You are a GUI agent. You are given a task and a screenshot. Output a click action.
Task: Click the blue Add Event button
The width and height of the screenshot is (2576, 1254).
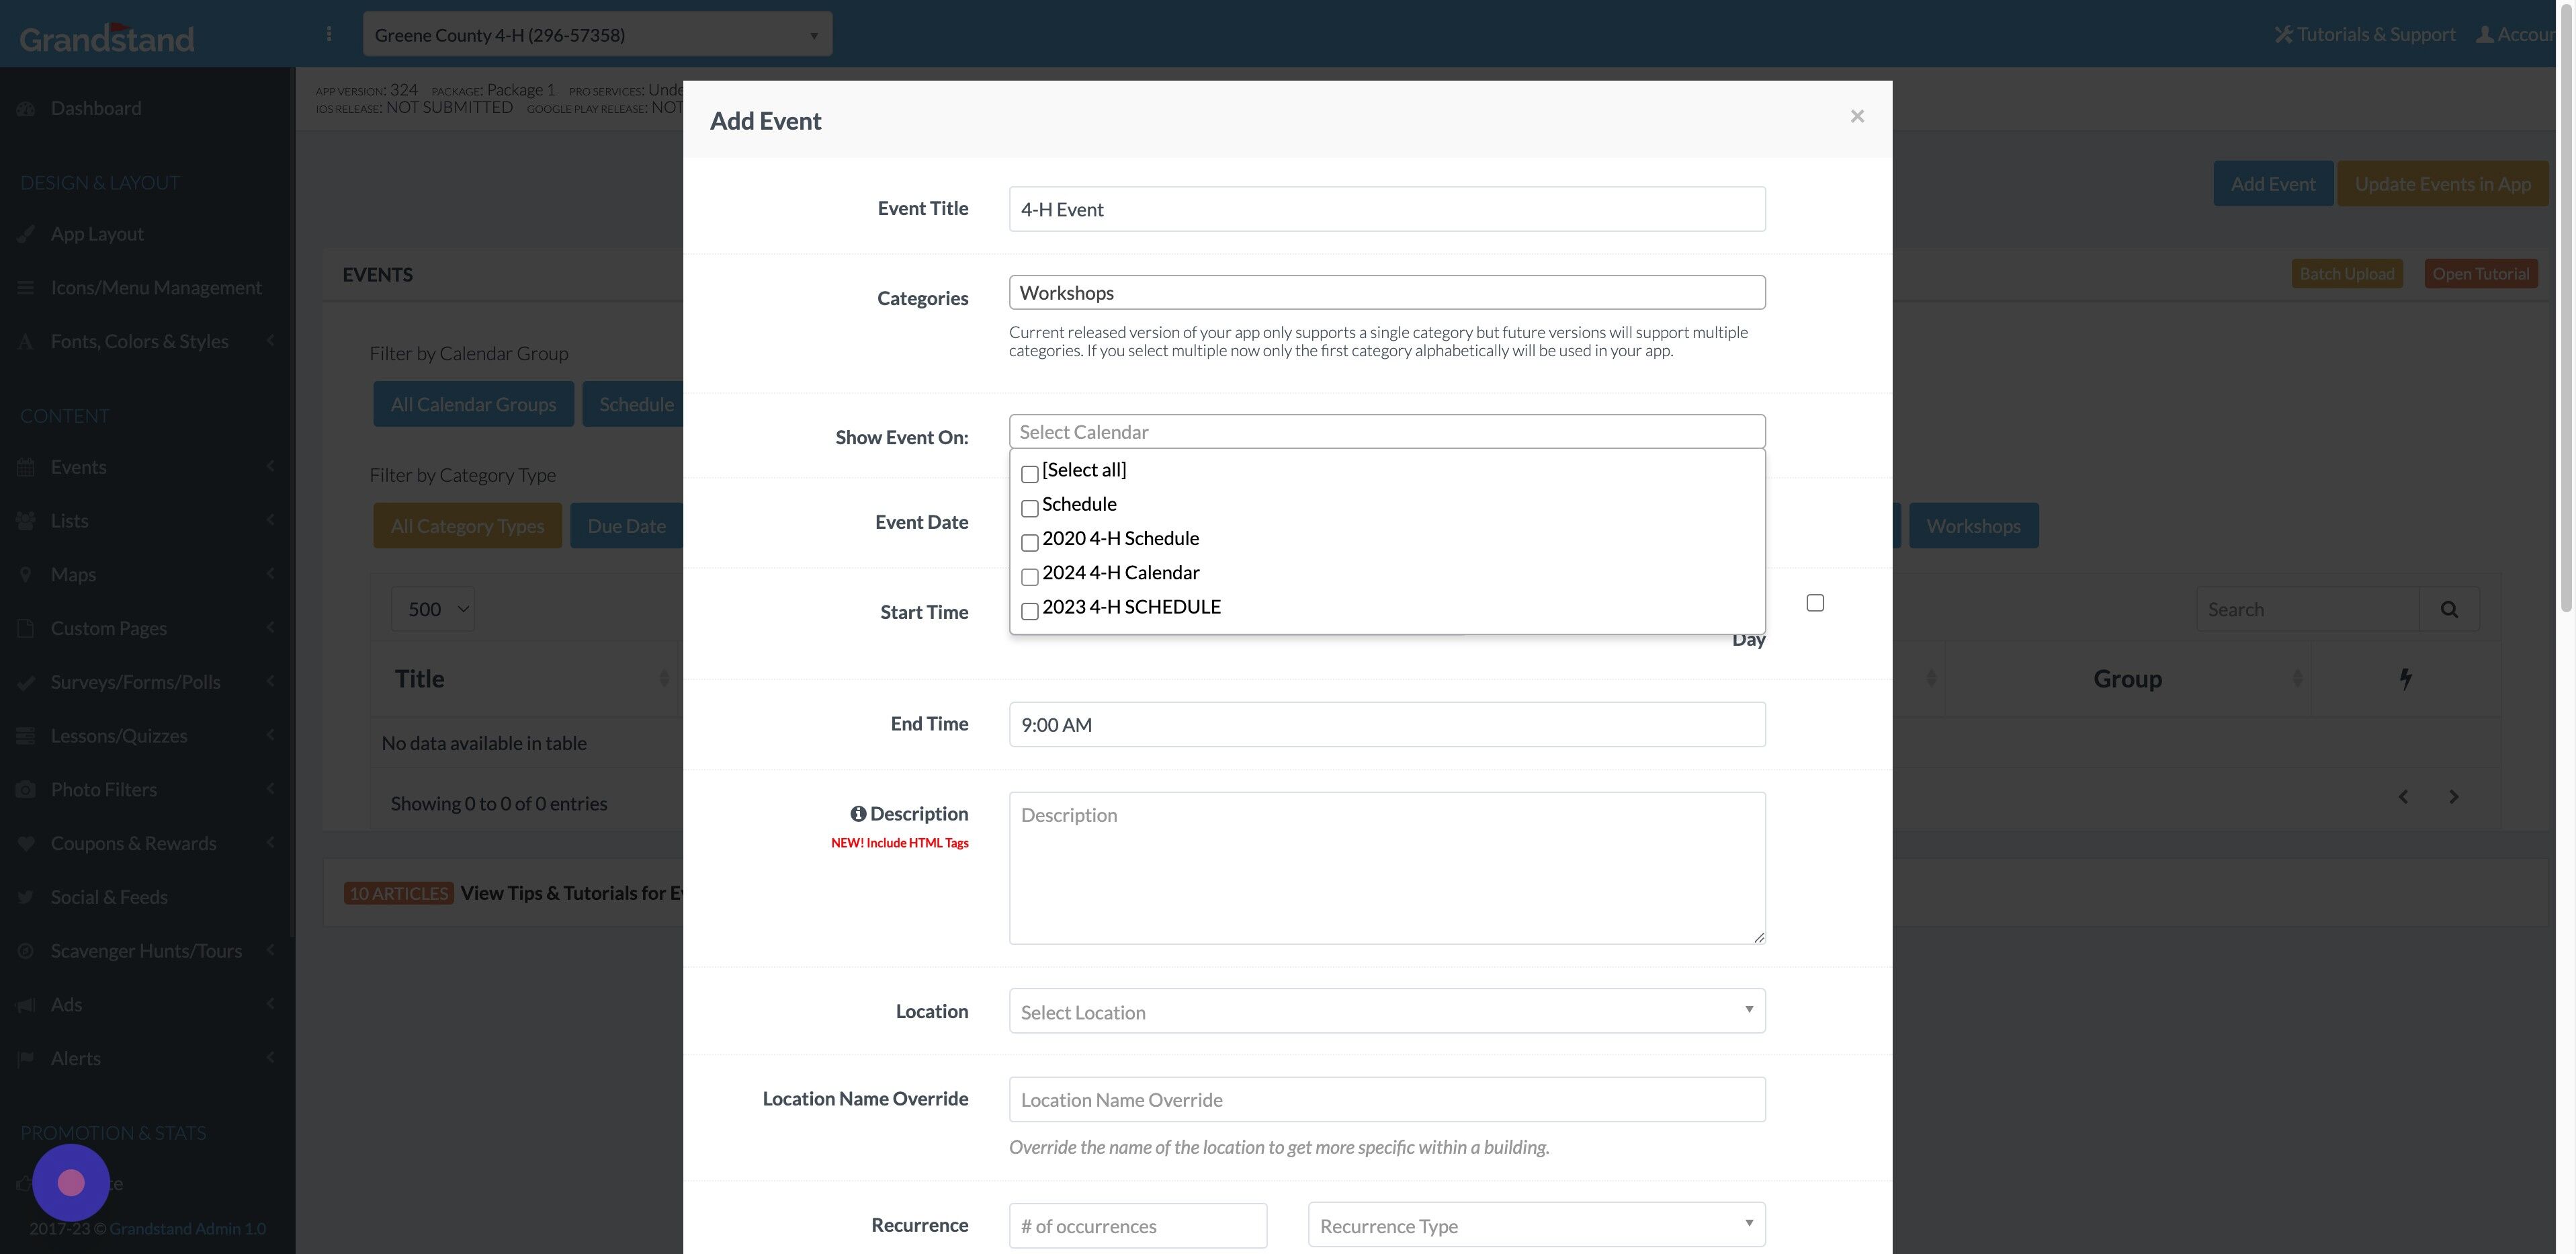[x=2273, y=184]
